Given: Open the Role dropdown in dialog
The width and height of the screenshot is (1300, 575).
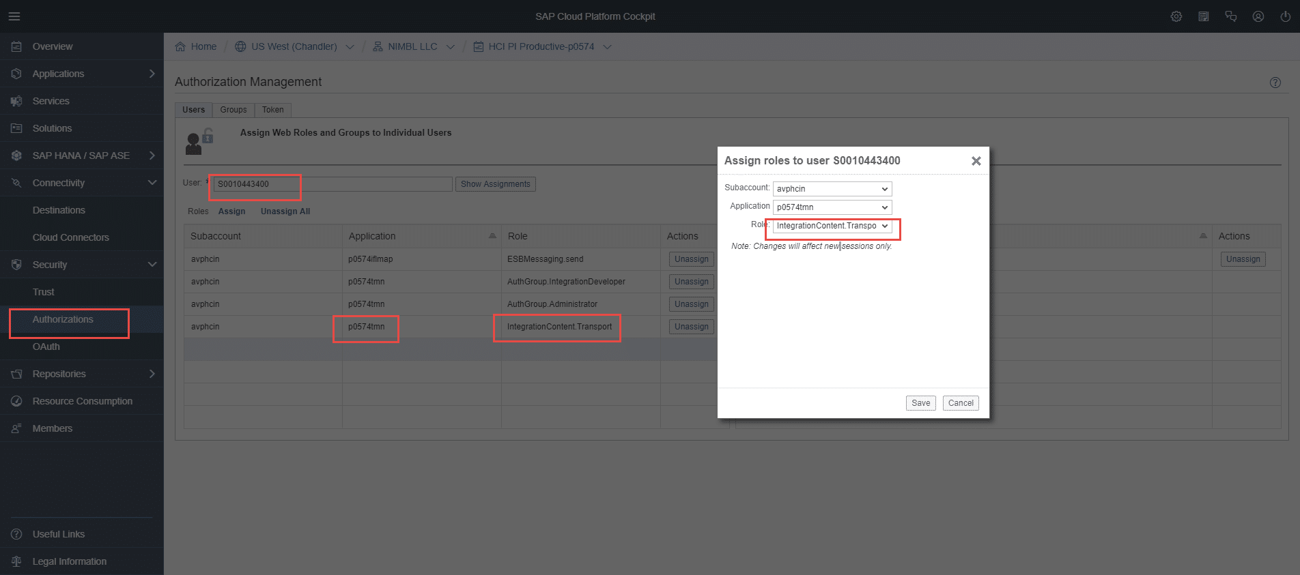Looking at the screenshot, I should pyautogui.click(x=832, y=226).
